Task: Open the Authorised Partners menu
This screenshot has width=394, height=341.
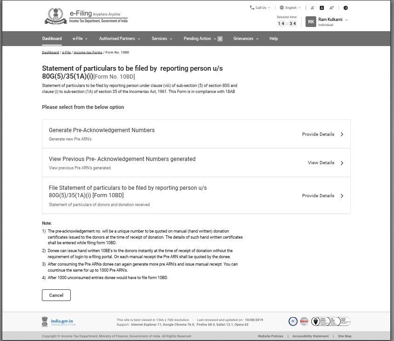Action: click(x=119, y=39)
